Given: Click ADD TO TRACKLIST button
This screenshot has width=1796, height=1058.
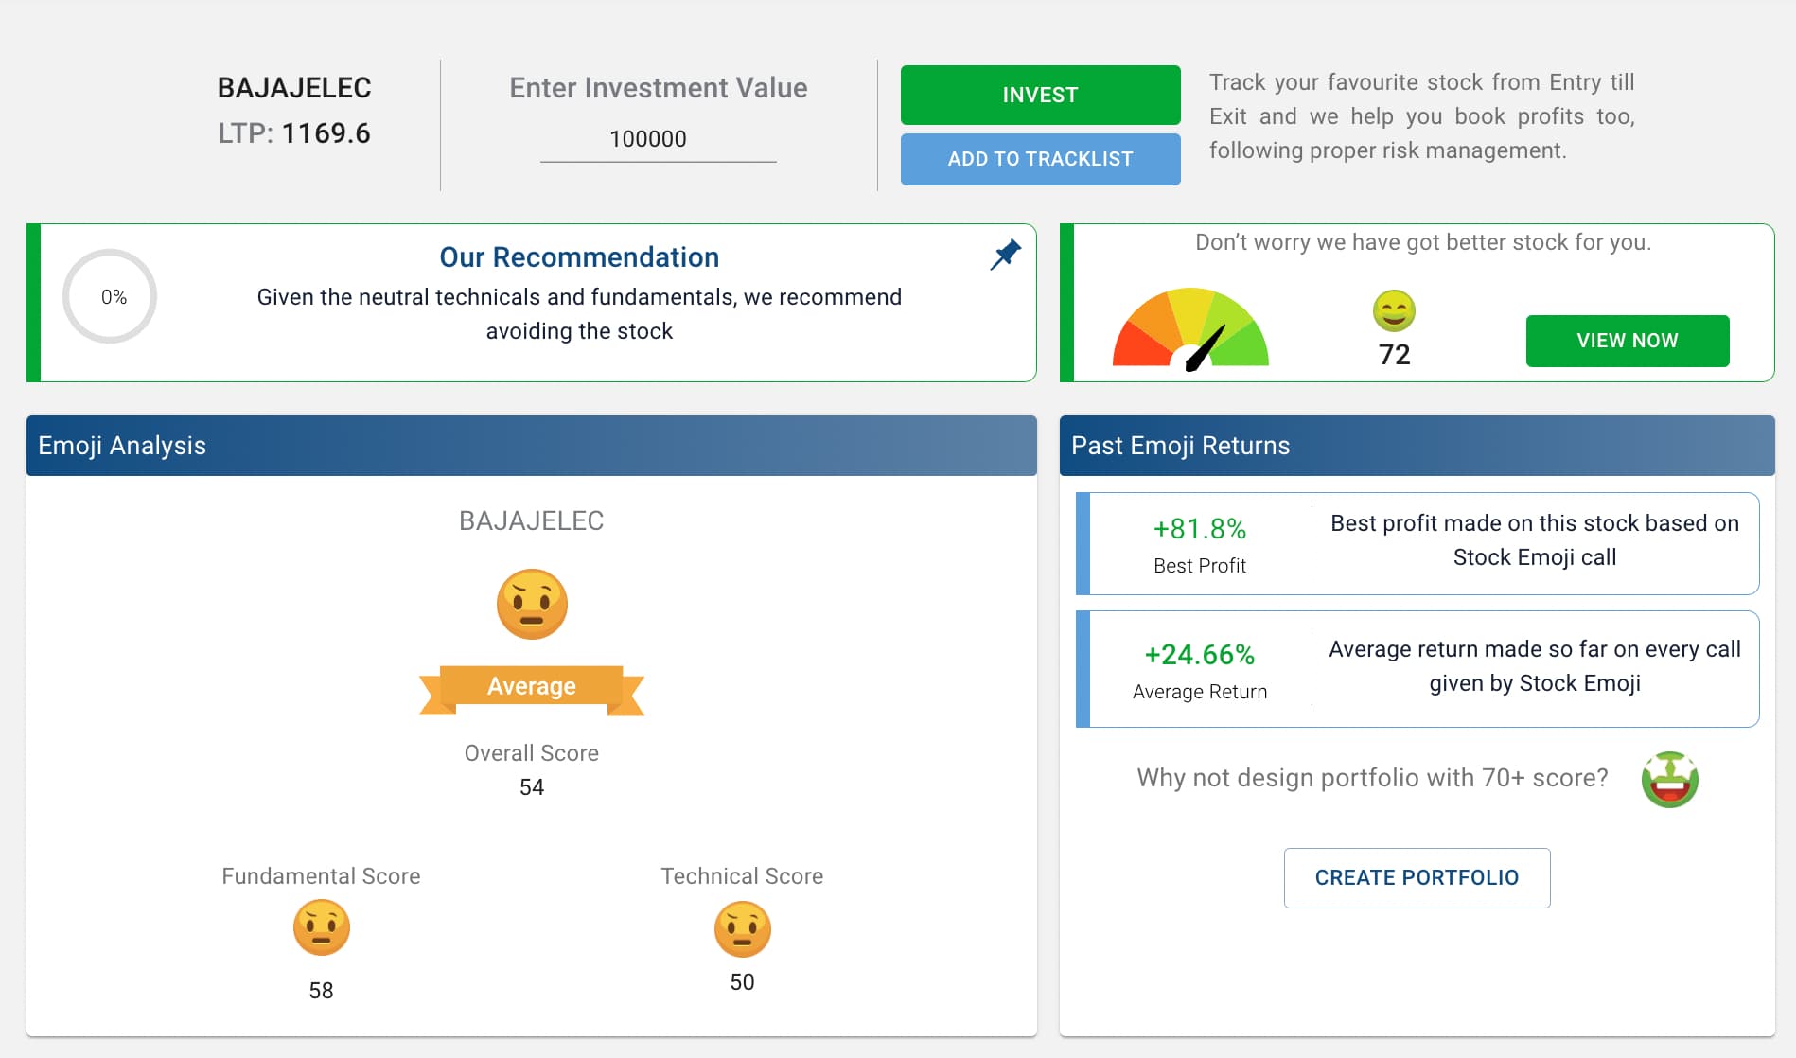Looking at the screenshot, I should (1040, 159).
